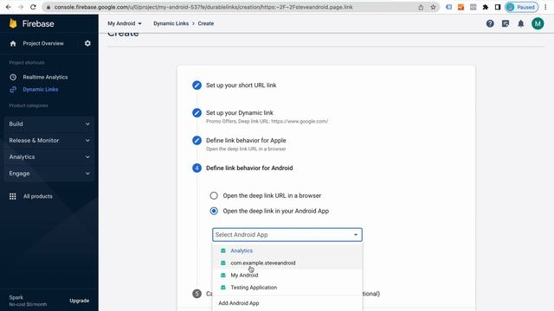The width and height of the screenshot is (554, 311).
Task: Open the release notes icon in header
Action: point(506,23)
